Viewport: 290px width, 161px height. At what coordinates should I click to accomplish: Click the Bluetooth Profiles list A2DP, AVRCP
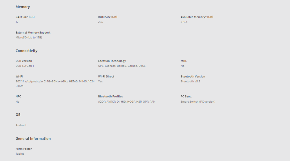[x=127, y=102]
